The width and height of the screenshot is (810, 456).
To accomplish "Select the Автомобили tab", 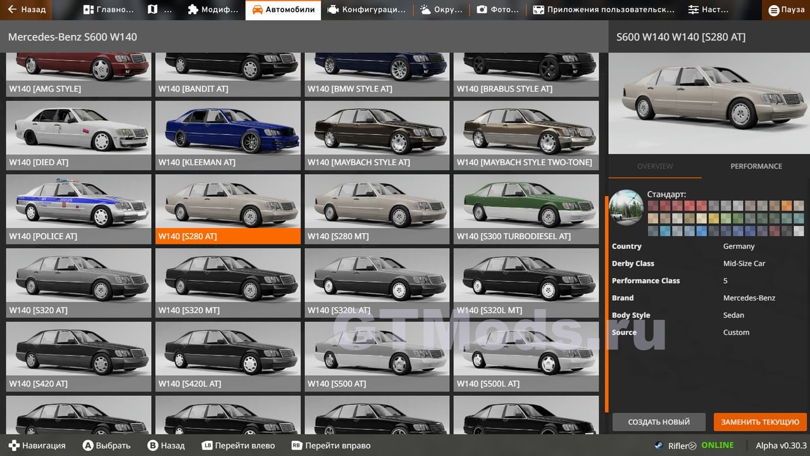I will click(283, 10).
